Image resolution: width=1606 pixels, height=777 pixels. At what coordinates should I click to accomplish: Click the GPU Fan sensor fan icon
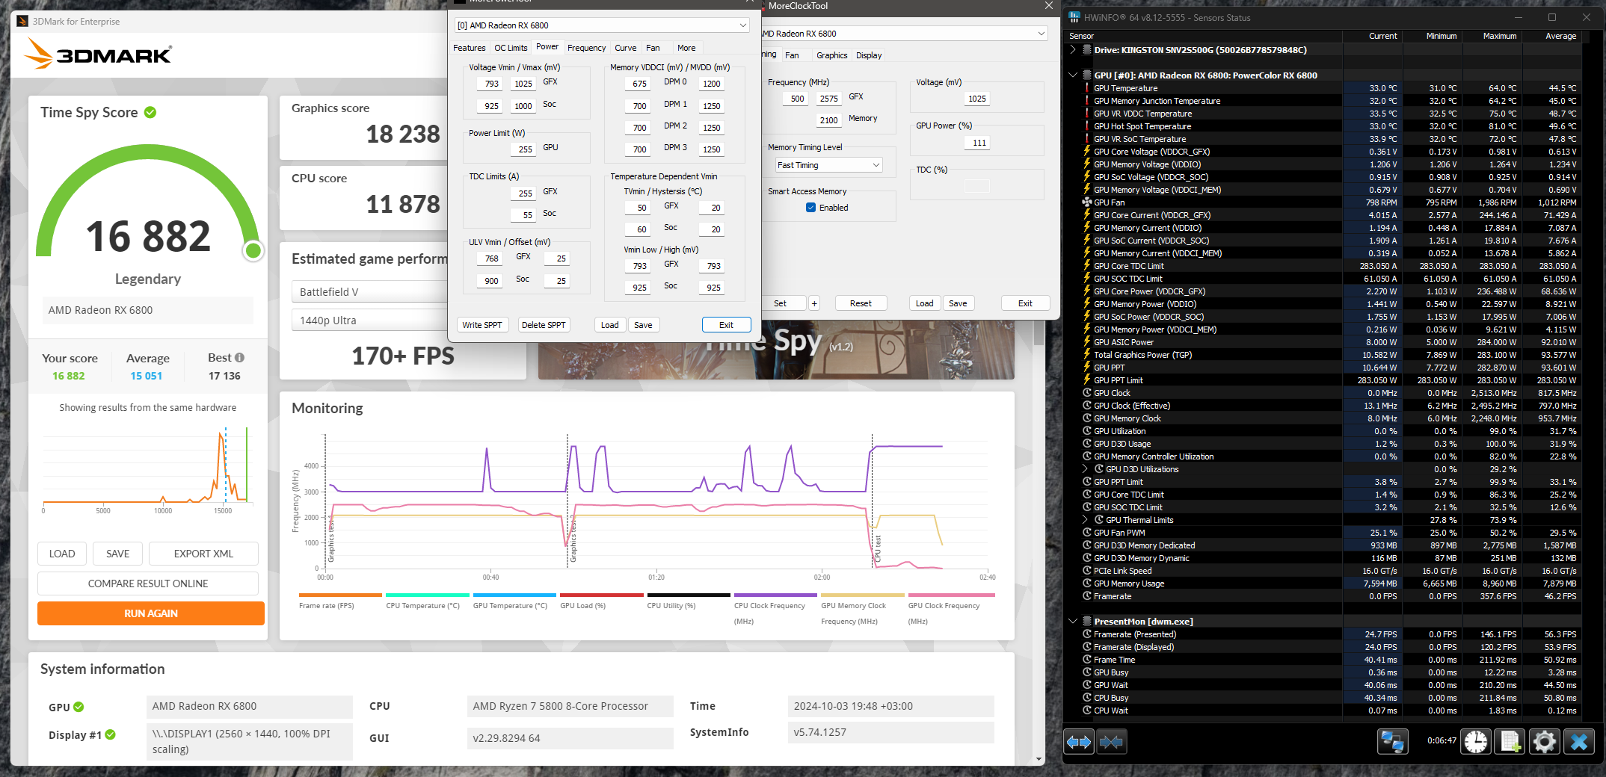click(x=1087, y=202)
